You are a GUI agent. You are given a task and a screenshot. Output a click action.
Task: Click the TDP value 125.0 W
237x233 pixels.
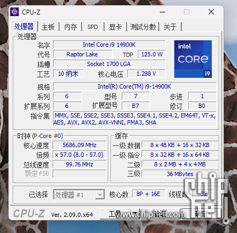click(x=152, y=54)
